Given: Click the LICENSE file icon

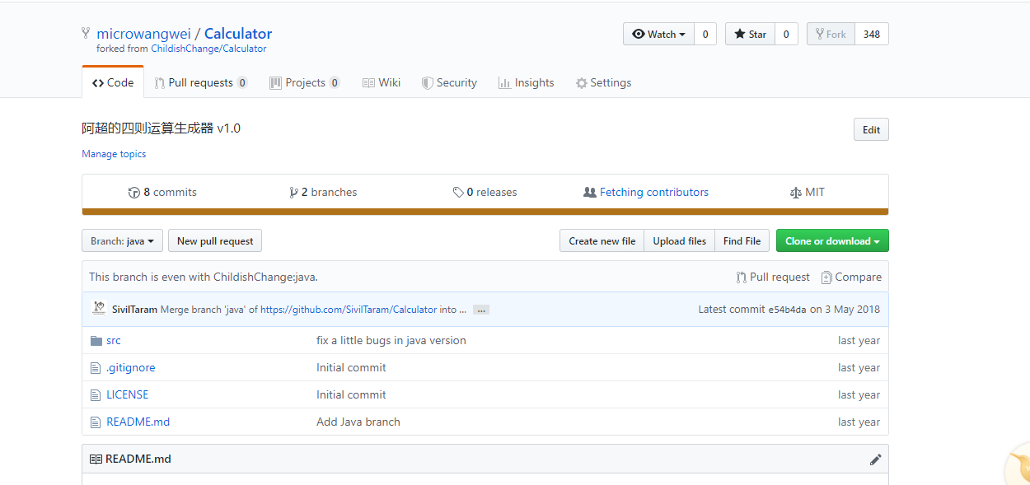Looking at the screenshot, I should point(96,395).
